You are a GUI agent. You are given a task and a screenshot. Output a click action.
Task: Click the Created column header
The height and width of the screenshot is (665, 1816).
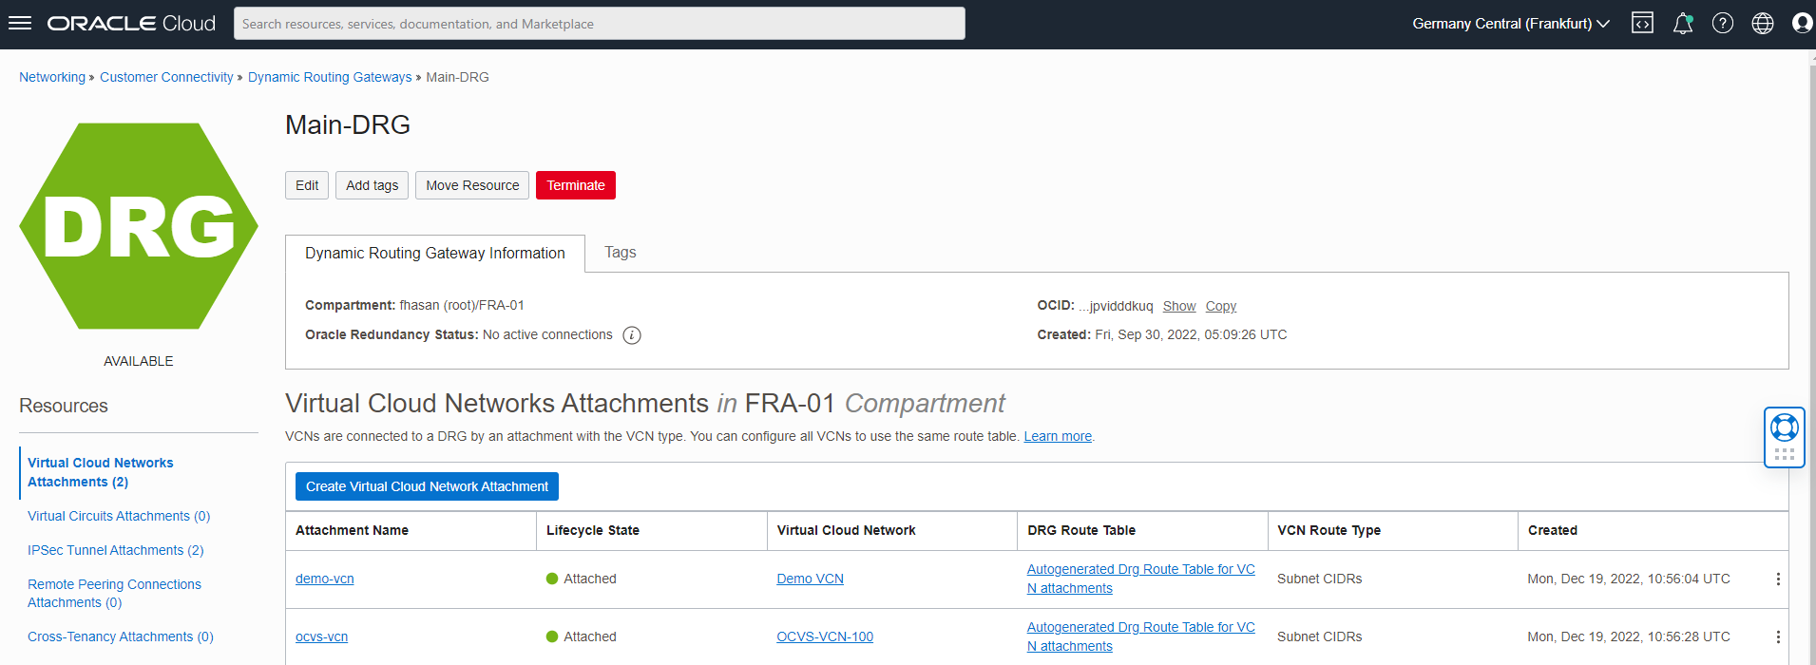1553,530
